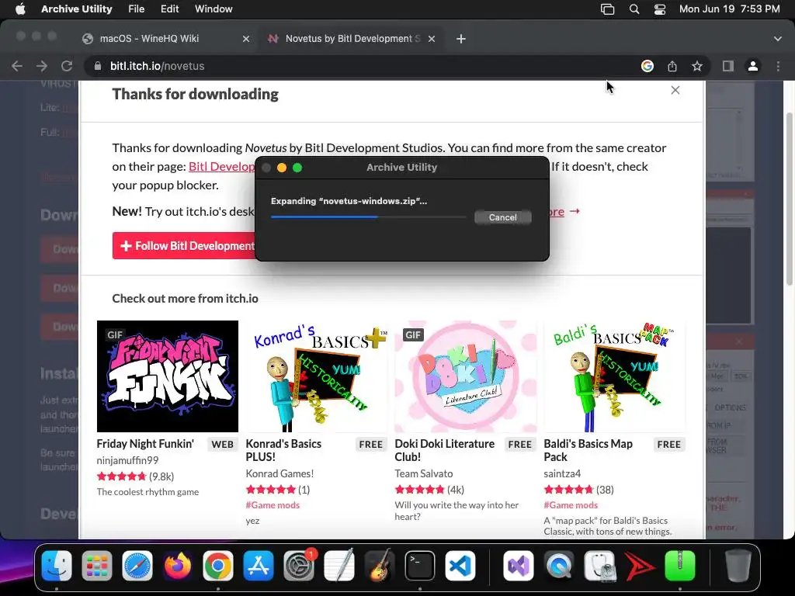Visit saintza4 author page
Screen dimensions: 795x596
point(562,474)
